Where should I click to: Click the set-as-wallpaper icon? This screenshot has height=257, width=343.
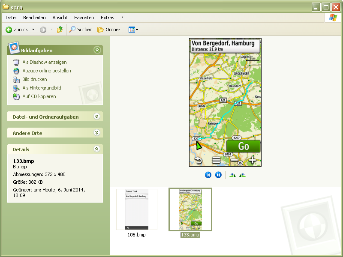pyautogui.click(x=16, y=88)
